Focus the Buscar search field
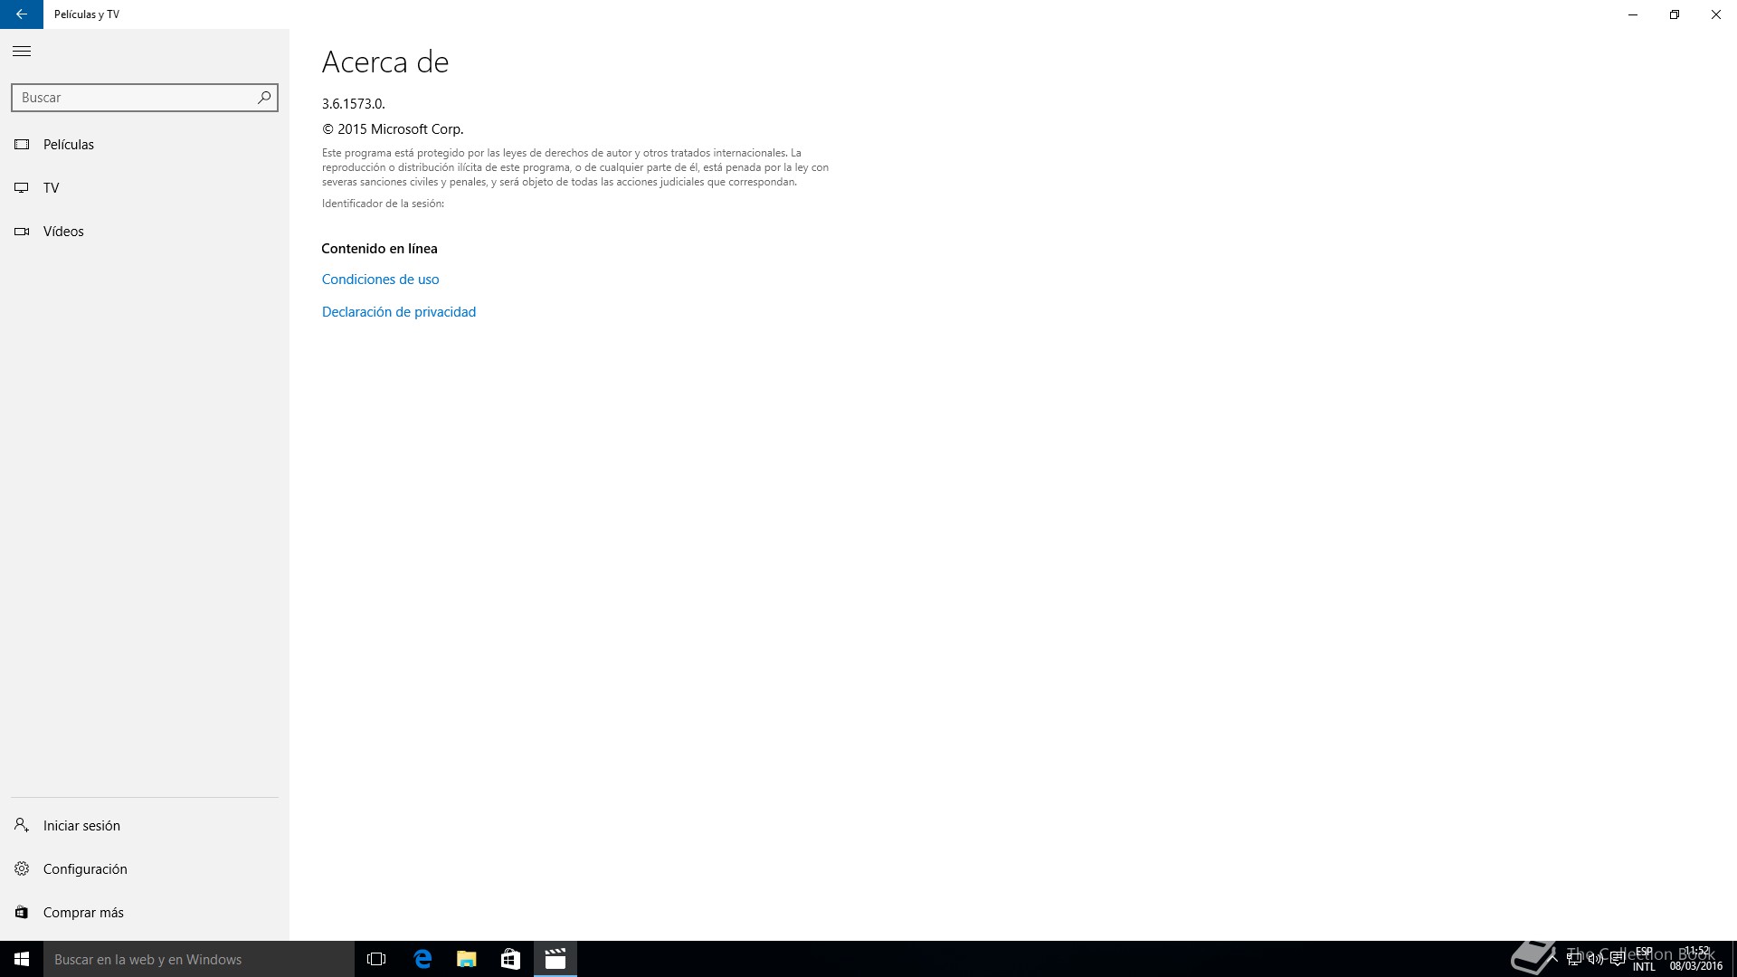 tap(145, 98)
